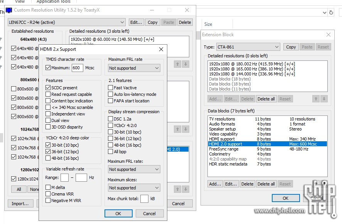Enable Independent view option
The image size is (342, 224).
point(48,114)
